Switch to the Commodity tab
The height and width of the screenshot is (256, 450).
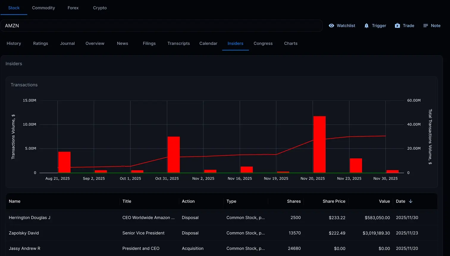pyautogui.click(x=43, y=8)
